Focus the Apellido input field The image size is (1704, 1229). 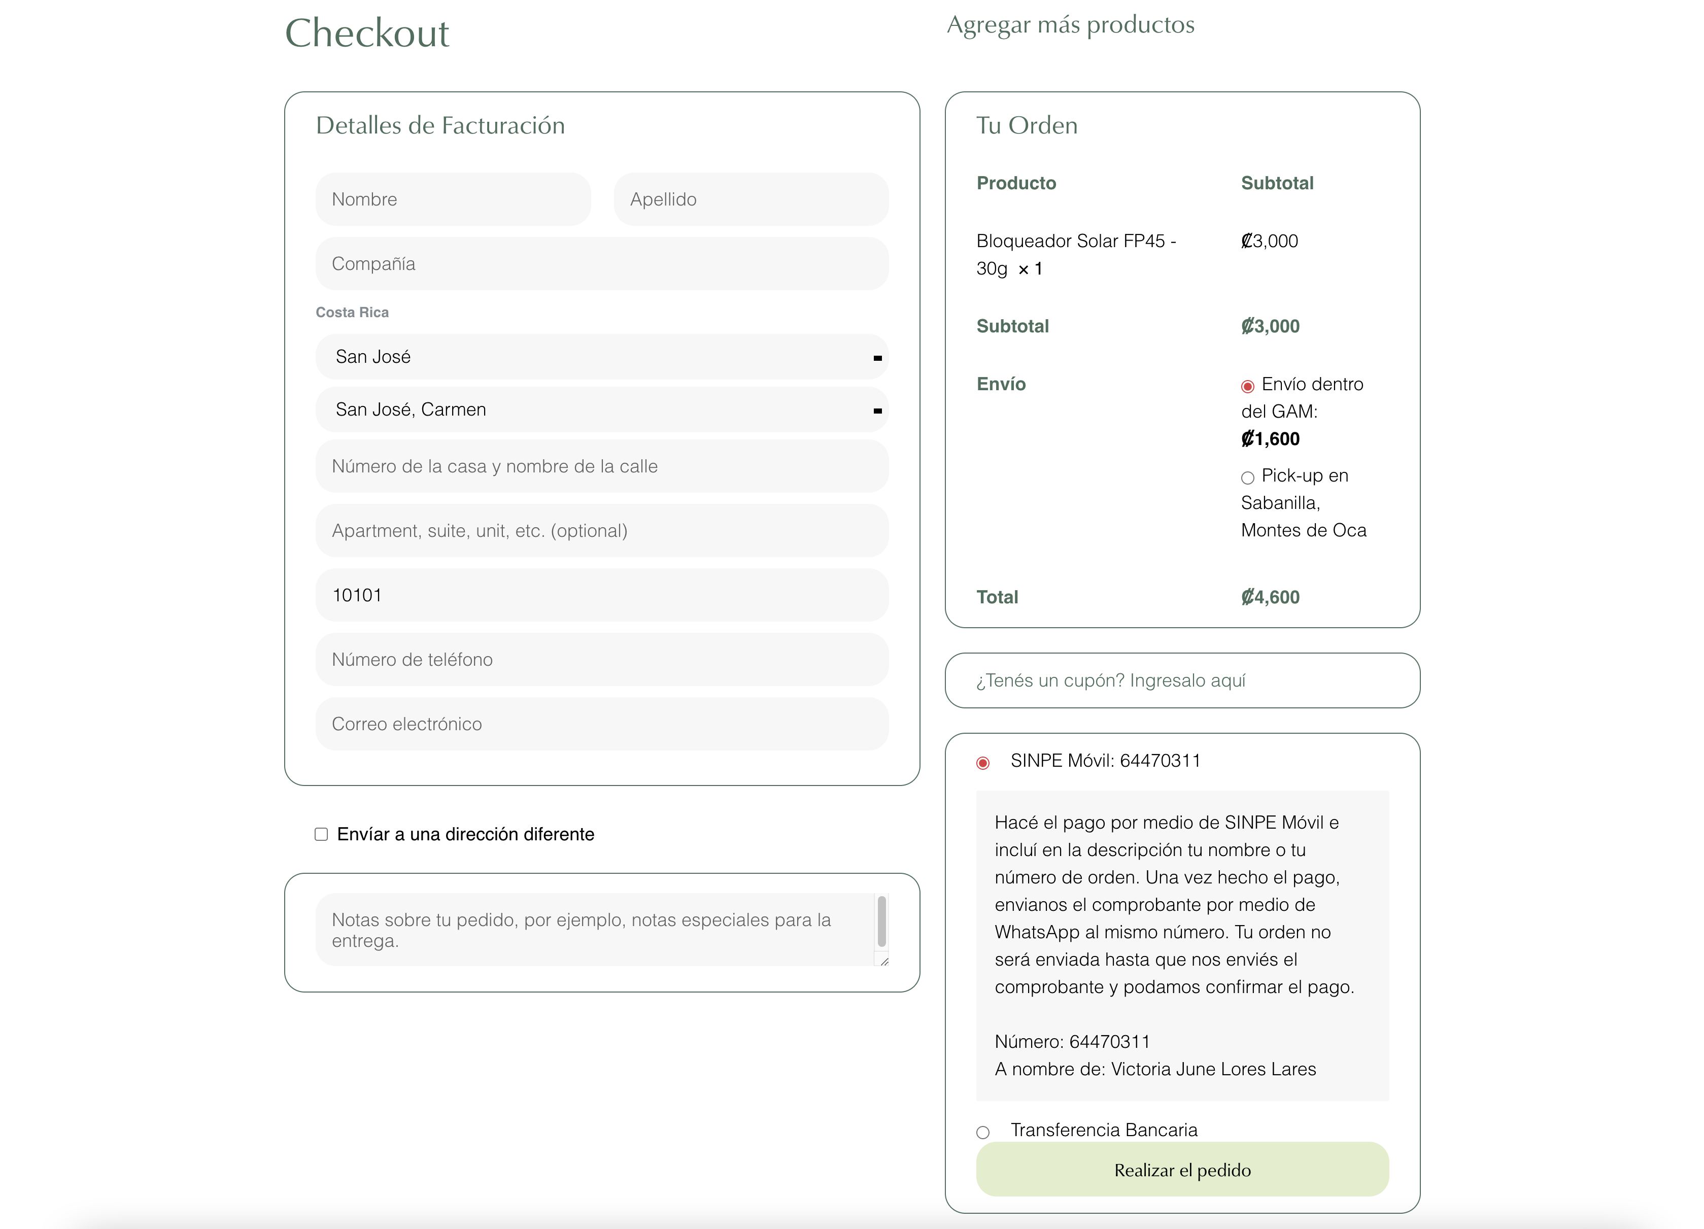pyautogui.click(x=751, y=199)
